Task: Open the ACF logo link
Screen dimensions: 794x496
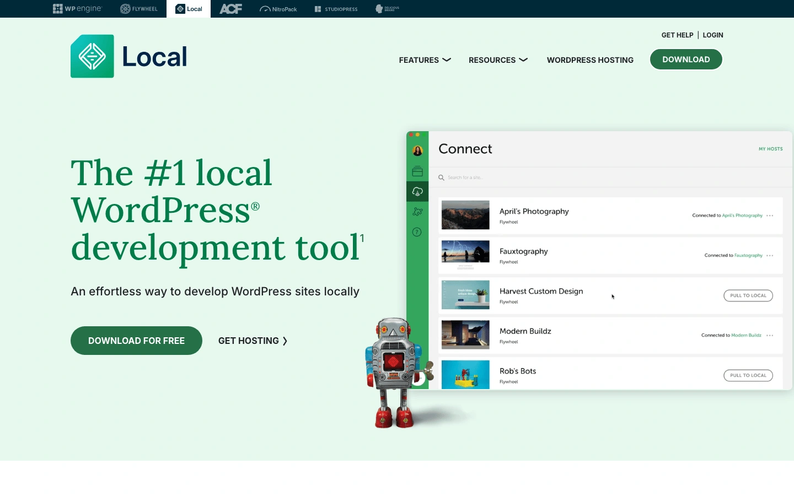Action: 230,9
